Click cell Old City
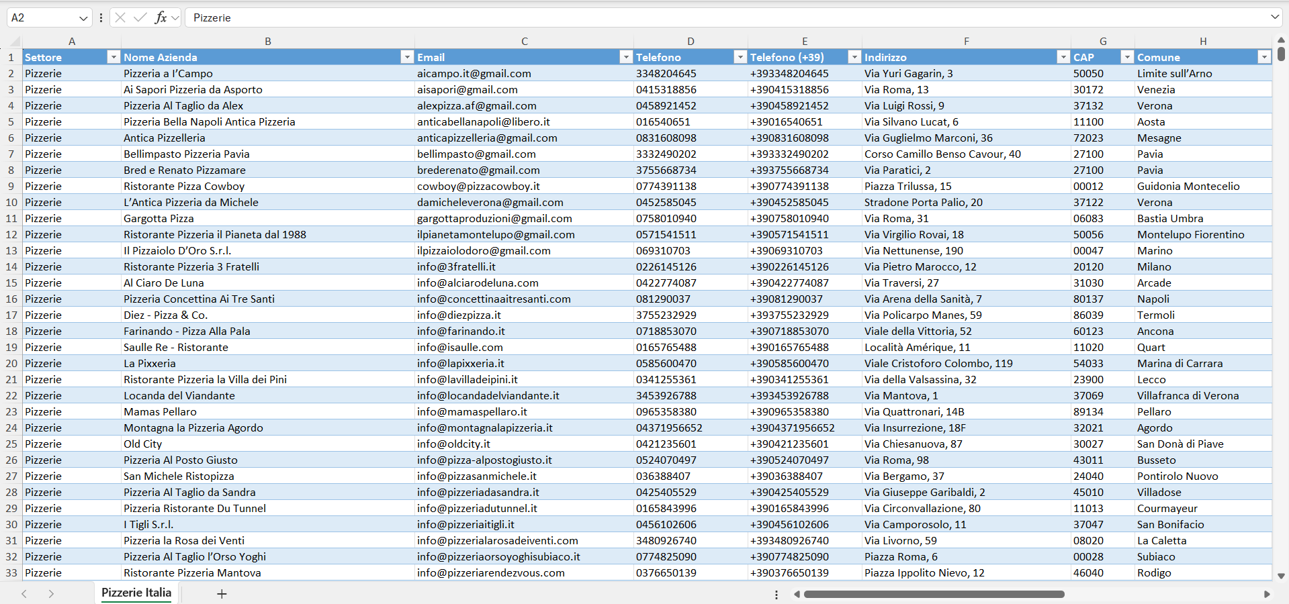Viewport: 1289px width, 604px height. (268, 444)
